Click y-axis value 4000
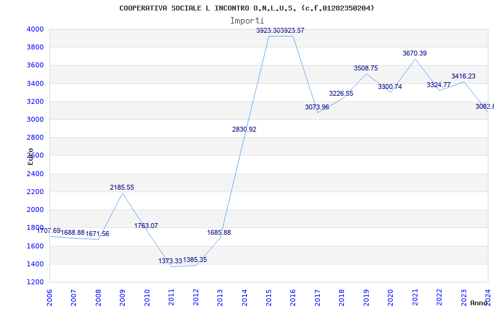Screen dimensions: 494x309 tap(36, 29)
